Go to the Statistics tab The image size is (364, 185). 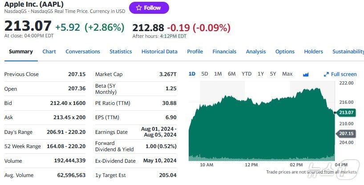(x=121, y=52)
